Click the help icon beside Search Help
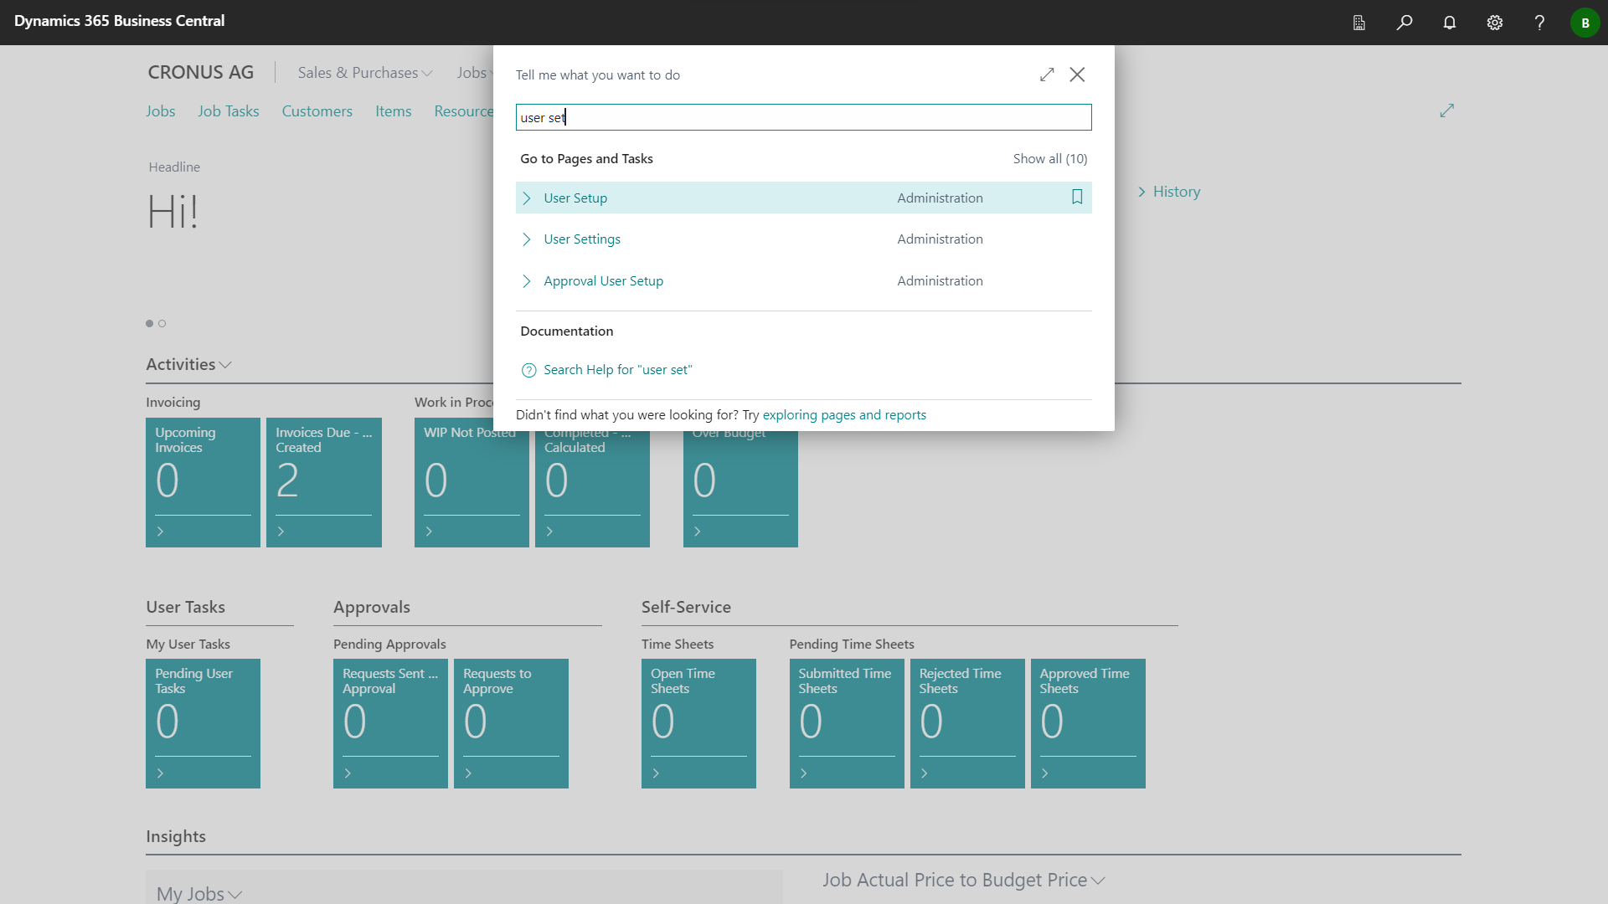The image size is (1608, 904). (x=528, y=370)
